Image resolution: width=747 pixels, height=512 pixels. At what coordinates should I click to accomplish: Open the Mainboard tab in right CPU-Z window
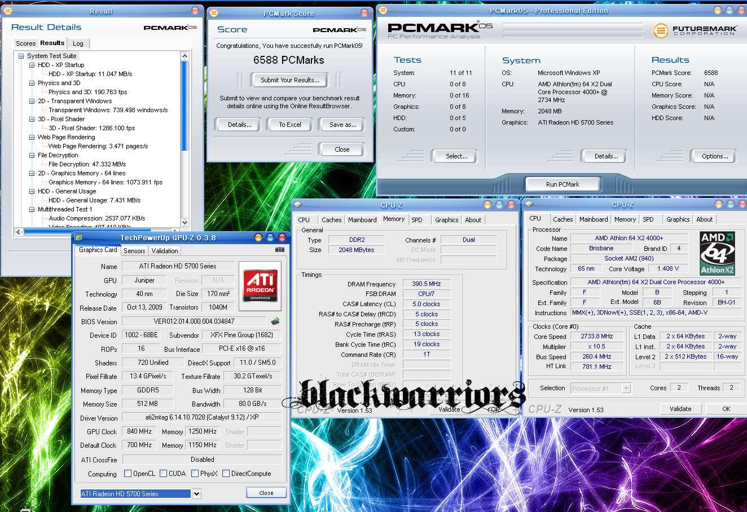[x=594, y=219]
